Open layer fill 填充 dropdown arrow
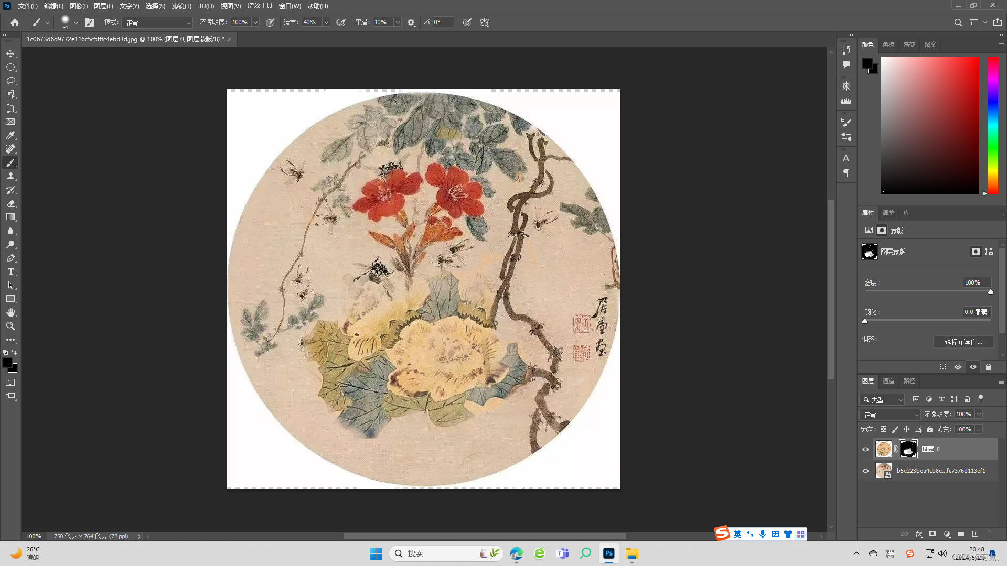 click(x=979, y=429)
